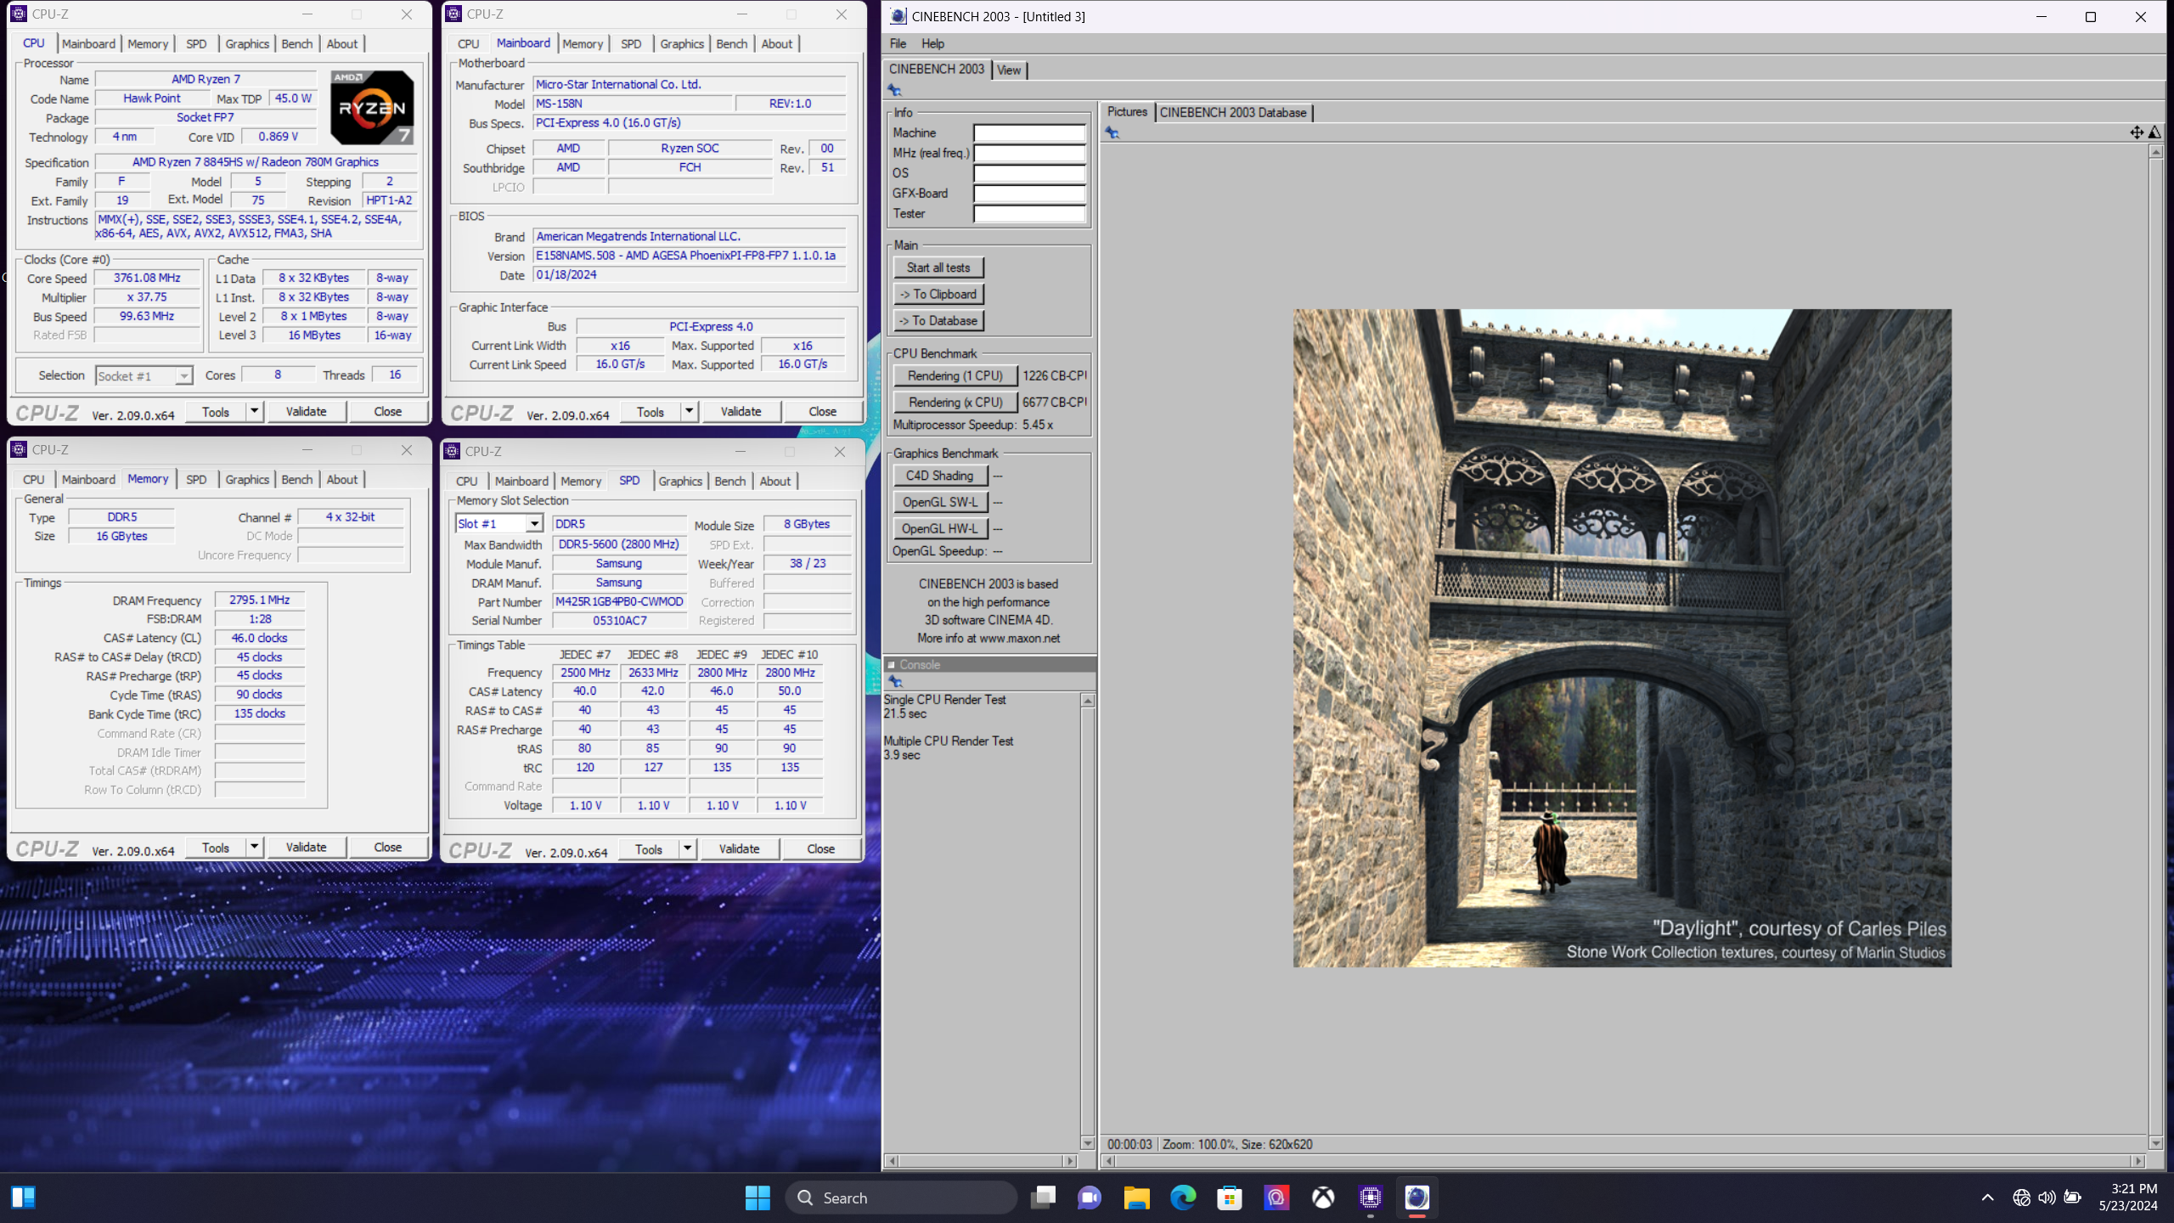Open volume control in system tray
The width and height of the screenshot is (2174, 1223).
pyautogui.click(x=2047, y=1198)
